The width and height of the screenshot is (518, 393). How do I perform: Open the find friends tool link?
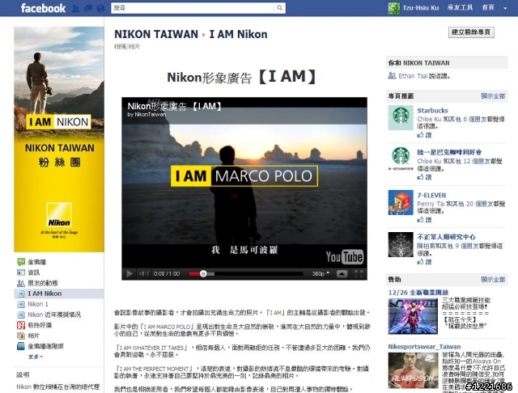point(461,7)
